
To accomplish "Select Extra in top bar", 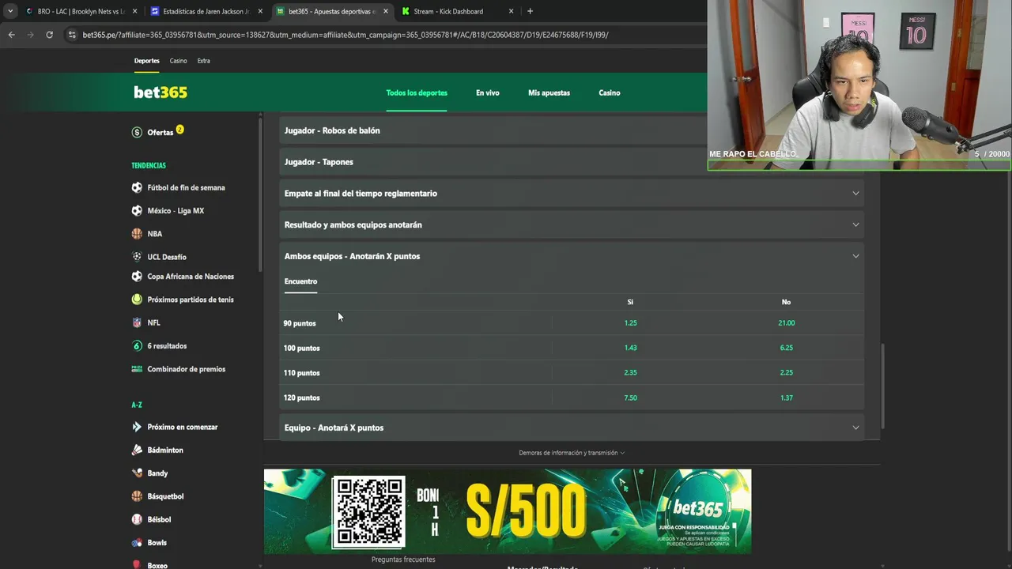I will pos(203,61).
